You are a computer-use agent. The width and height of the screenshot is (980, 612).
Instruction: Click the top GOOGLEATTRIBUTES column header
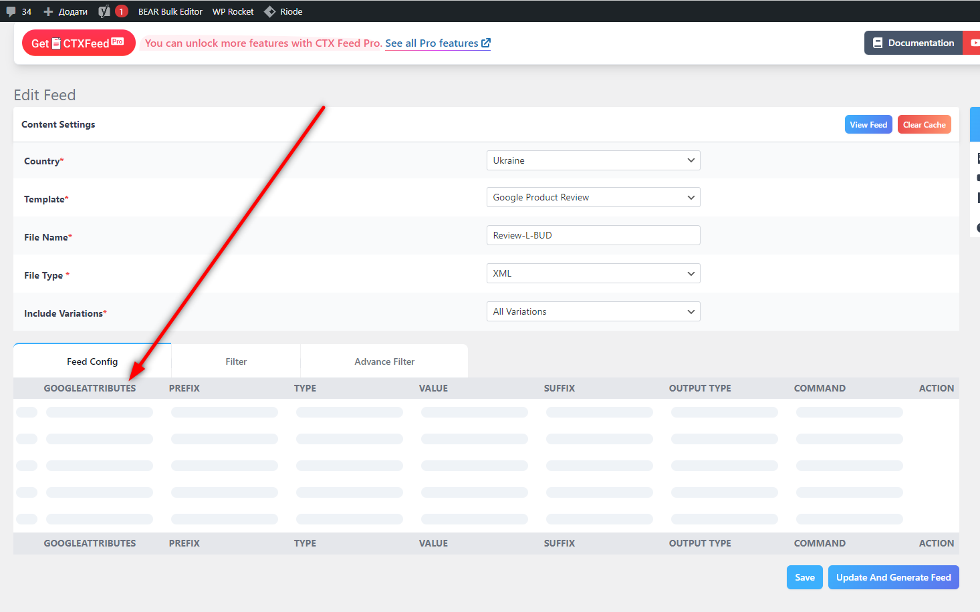pyautogui.click(x=90, y=388)
